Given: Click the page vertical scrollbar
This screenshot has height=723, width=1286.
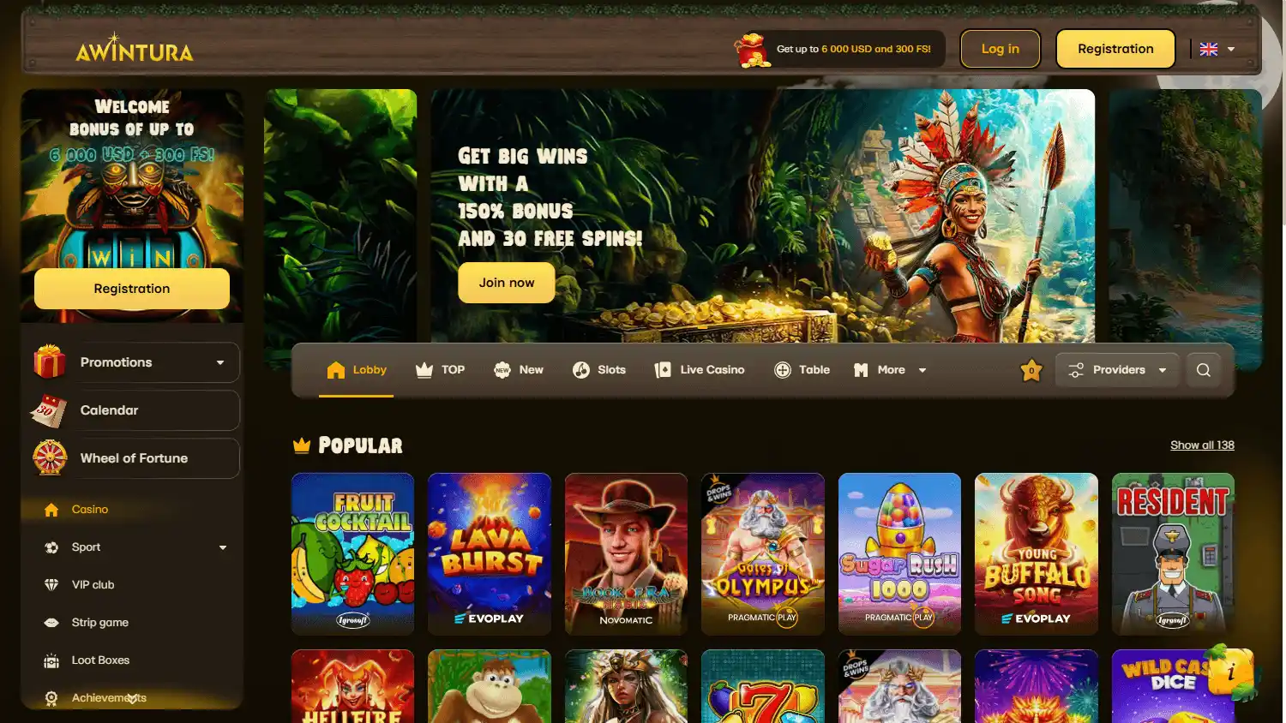Looking at the screenshot, I should tap(1283, 111).
